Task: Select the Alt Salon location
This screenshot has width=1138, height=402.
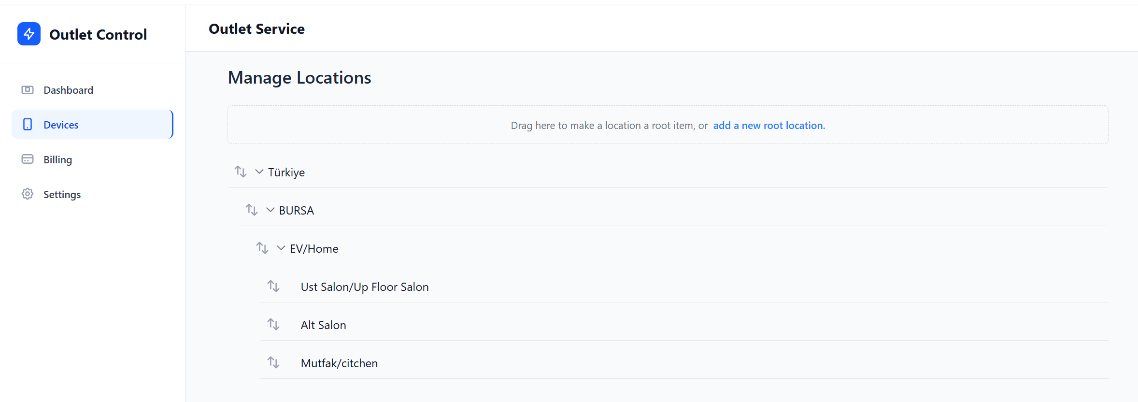Action: (x=323, y=325)
